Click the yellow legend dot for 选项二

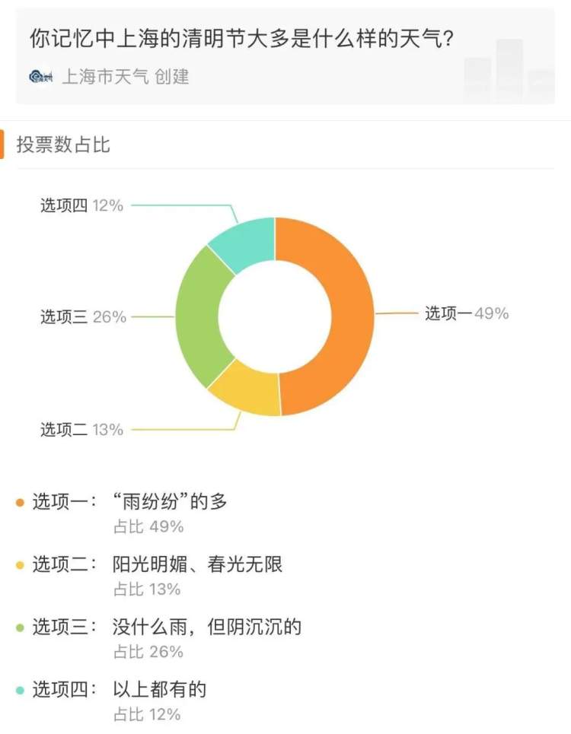pos(20,565)
